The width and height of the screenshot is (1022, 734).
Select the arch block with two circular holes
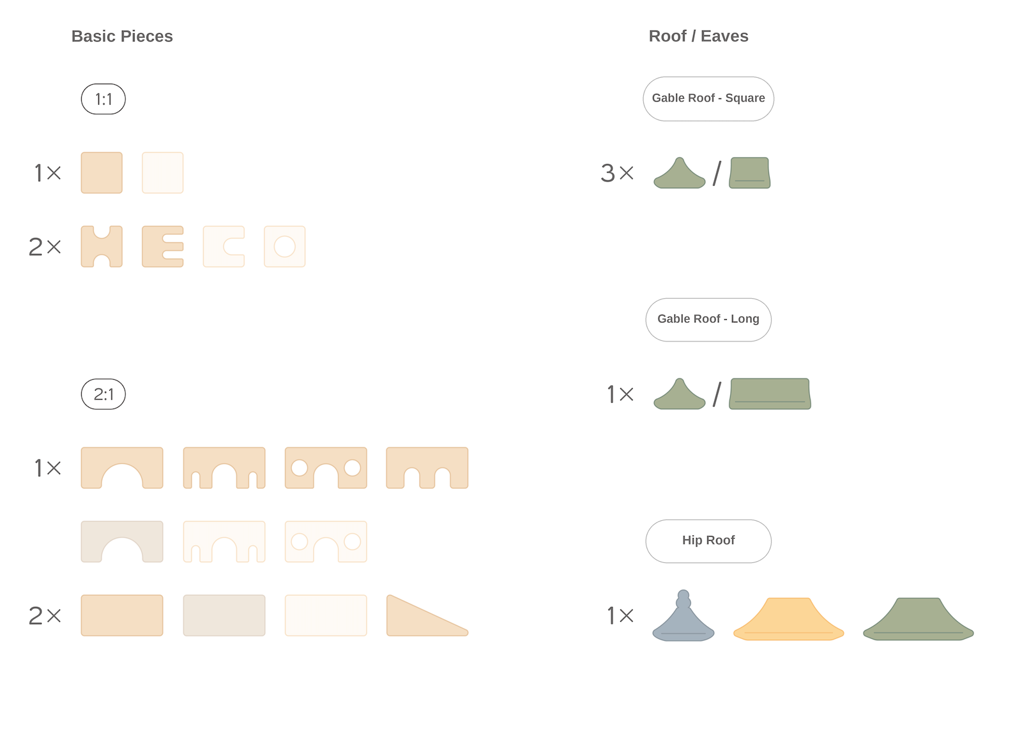click(326, 468)
